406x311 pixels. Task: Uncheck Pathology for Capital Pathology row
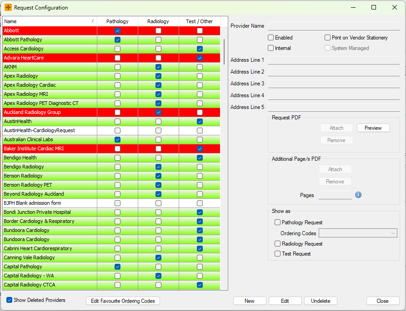click(118, 267)
